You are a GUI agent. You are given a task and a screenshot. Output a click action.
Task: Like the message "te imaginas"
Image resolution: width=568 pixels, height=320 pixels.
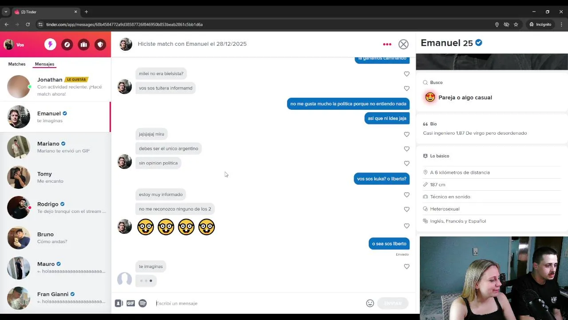tap(406, 267)
